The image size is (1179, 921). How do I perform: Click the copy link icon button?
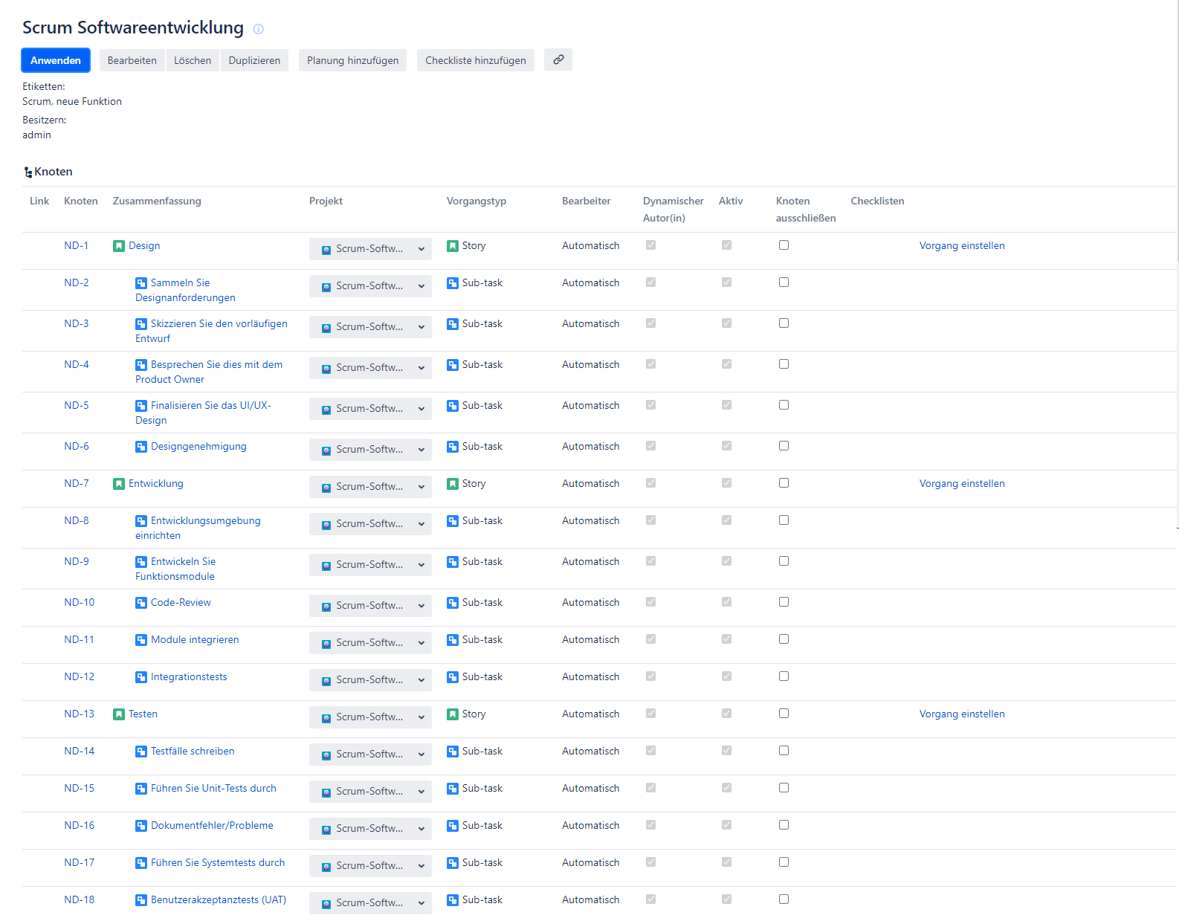point(558,60)
